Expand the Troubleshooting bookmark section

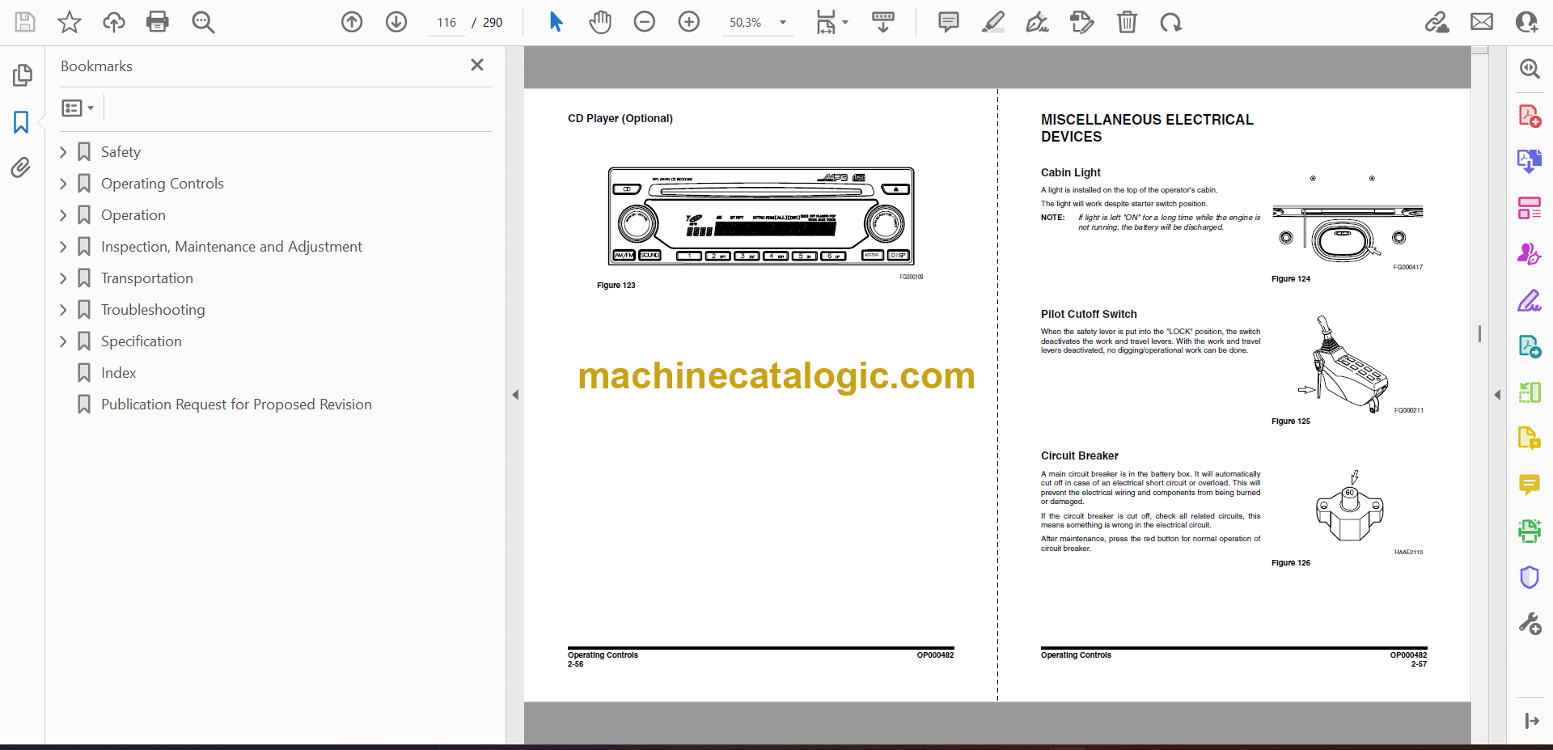63,310
